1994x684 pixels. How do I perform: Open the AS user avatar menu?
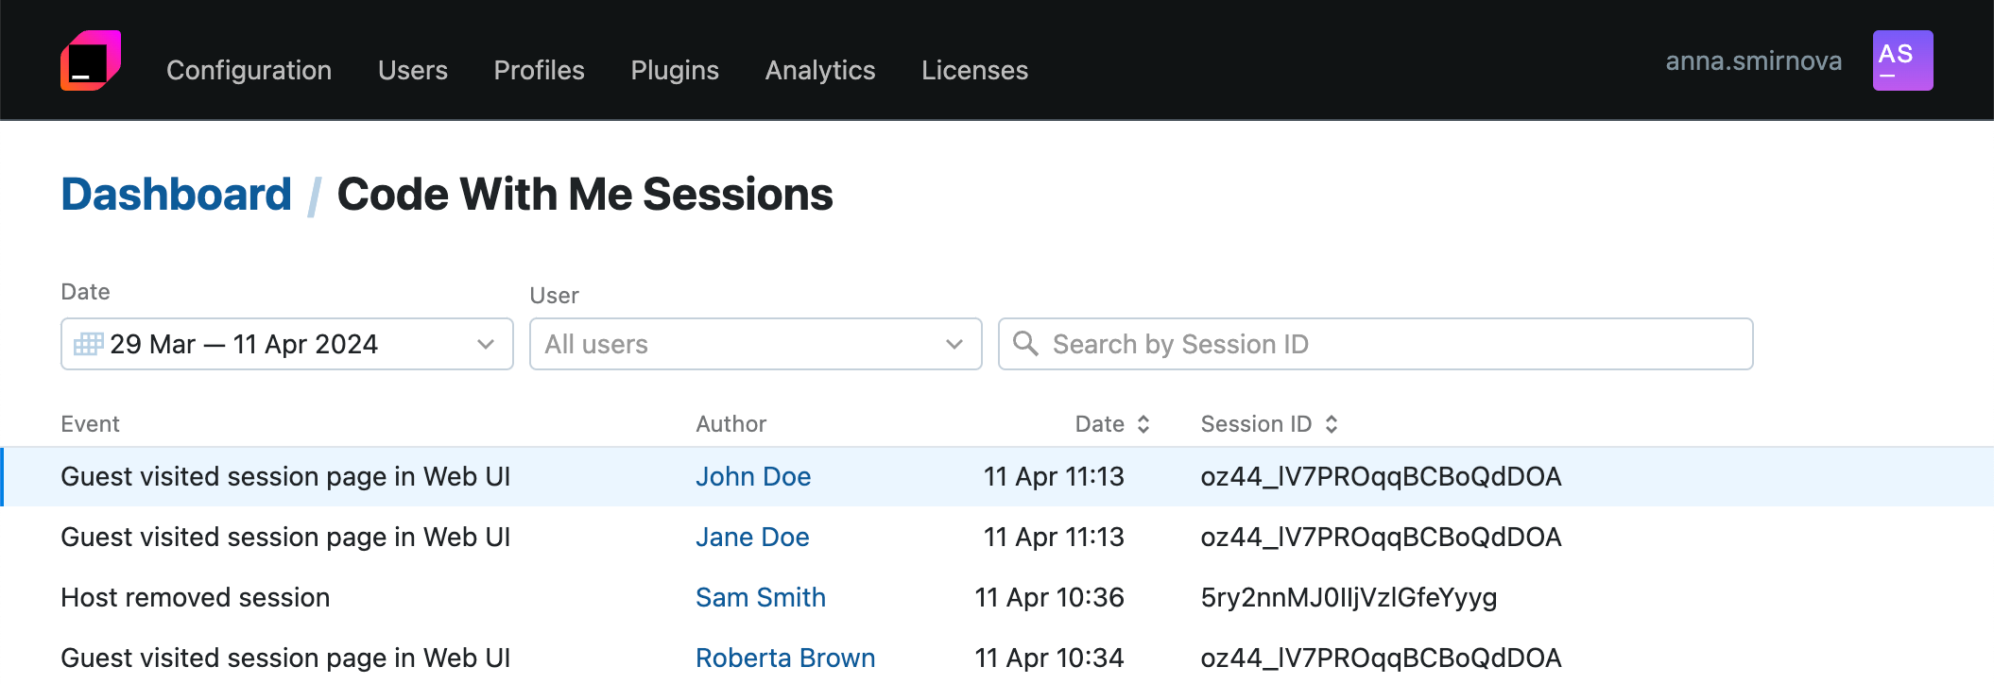tap(1902, 60)
